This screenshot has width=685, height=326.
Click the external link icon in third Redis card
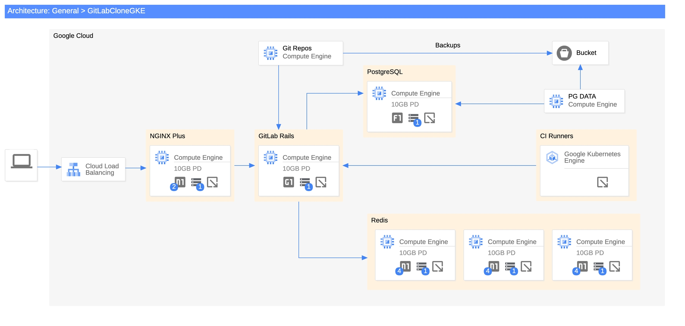coord(615,266)
